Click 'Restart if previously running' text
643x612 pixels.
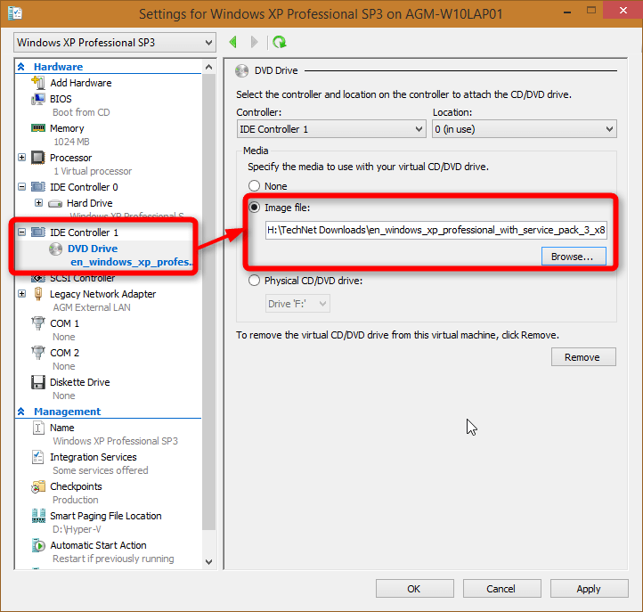[x=113, y=559]
